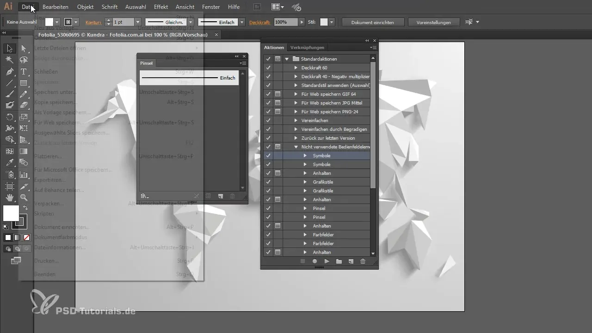Play the selected action in Aktionen panel
Screen dimensions: 592x333
pyautogui.click(x=327, y=261)
